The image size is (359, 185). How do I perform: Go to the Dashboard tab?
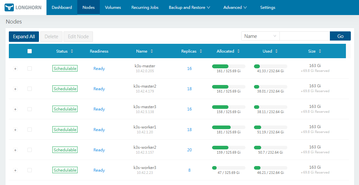click(x=62, y=8)
